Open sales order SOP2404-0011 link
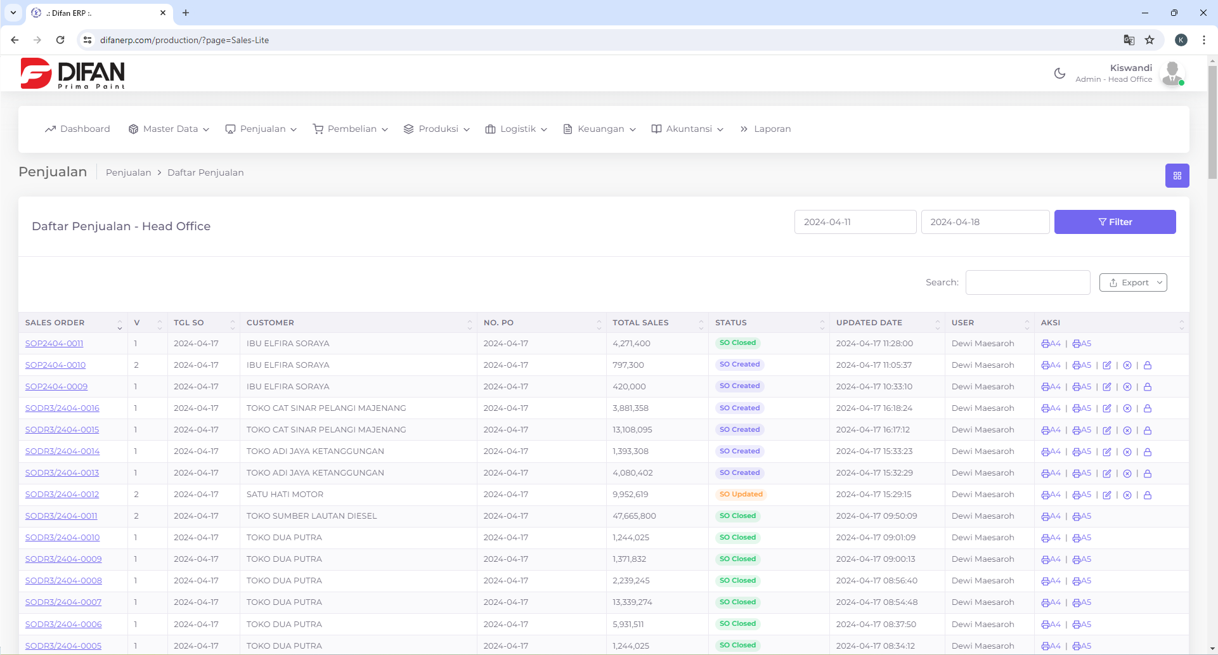The image size is (1218, 655). click(54, 344)
